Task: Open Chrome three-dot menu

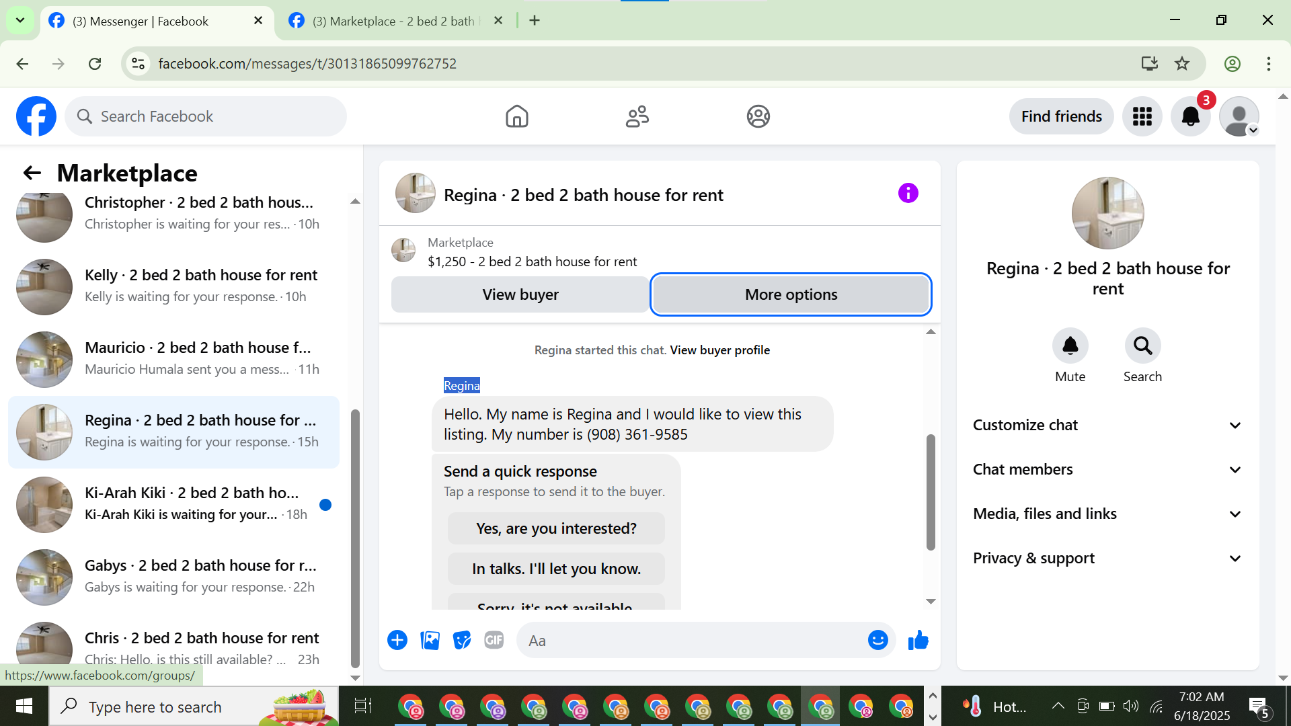Action: click(1268, 64)
